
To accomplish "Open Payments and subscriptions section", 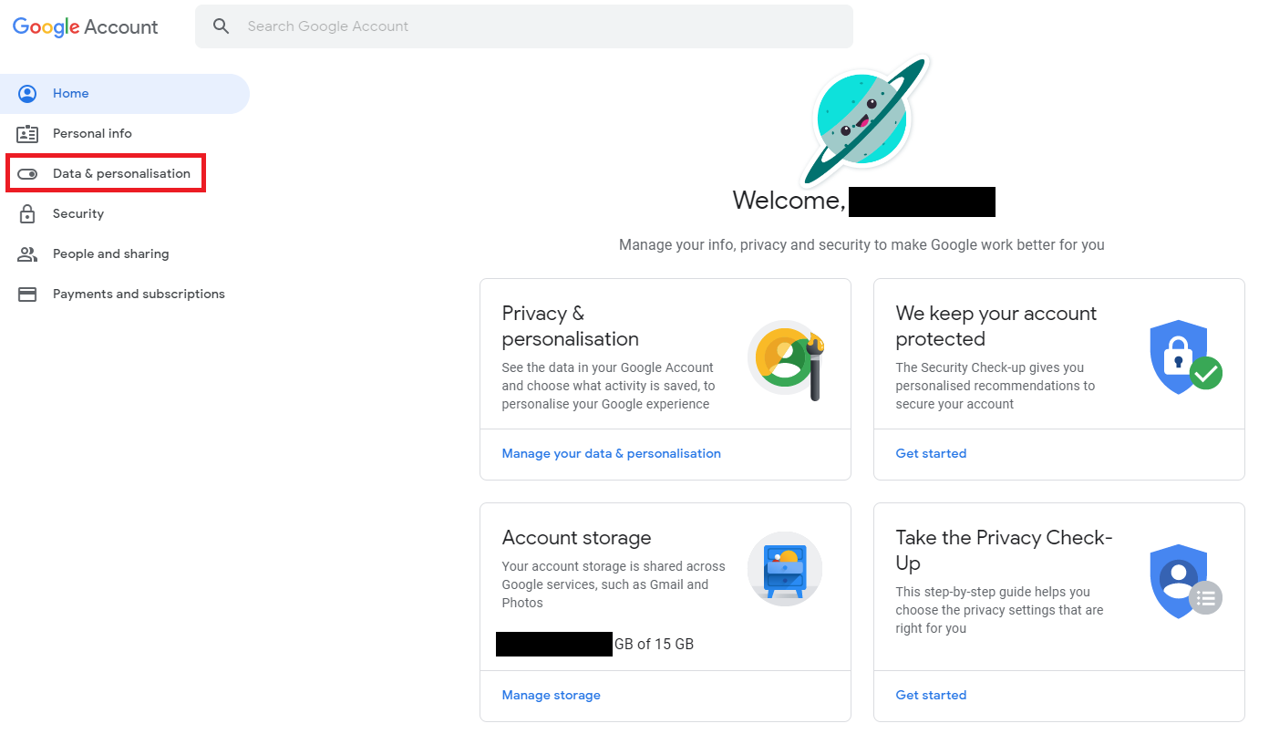I will coord(139,294).
